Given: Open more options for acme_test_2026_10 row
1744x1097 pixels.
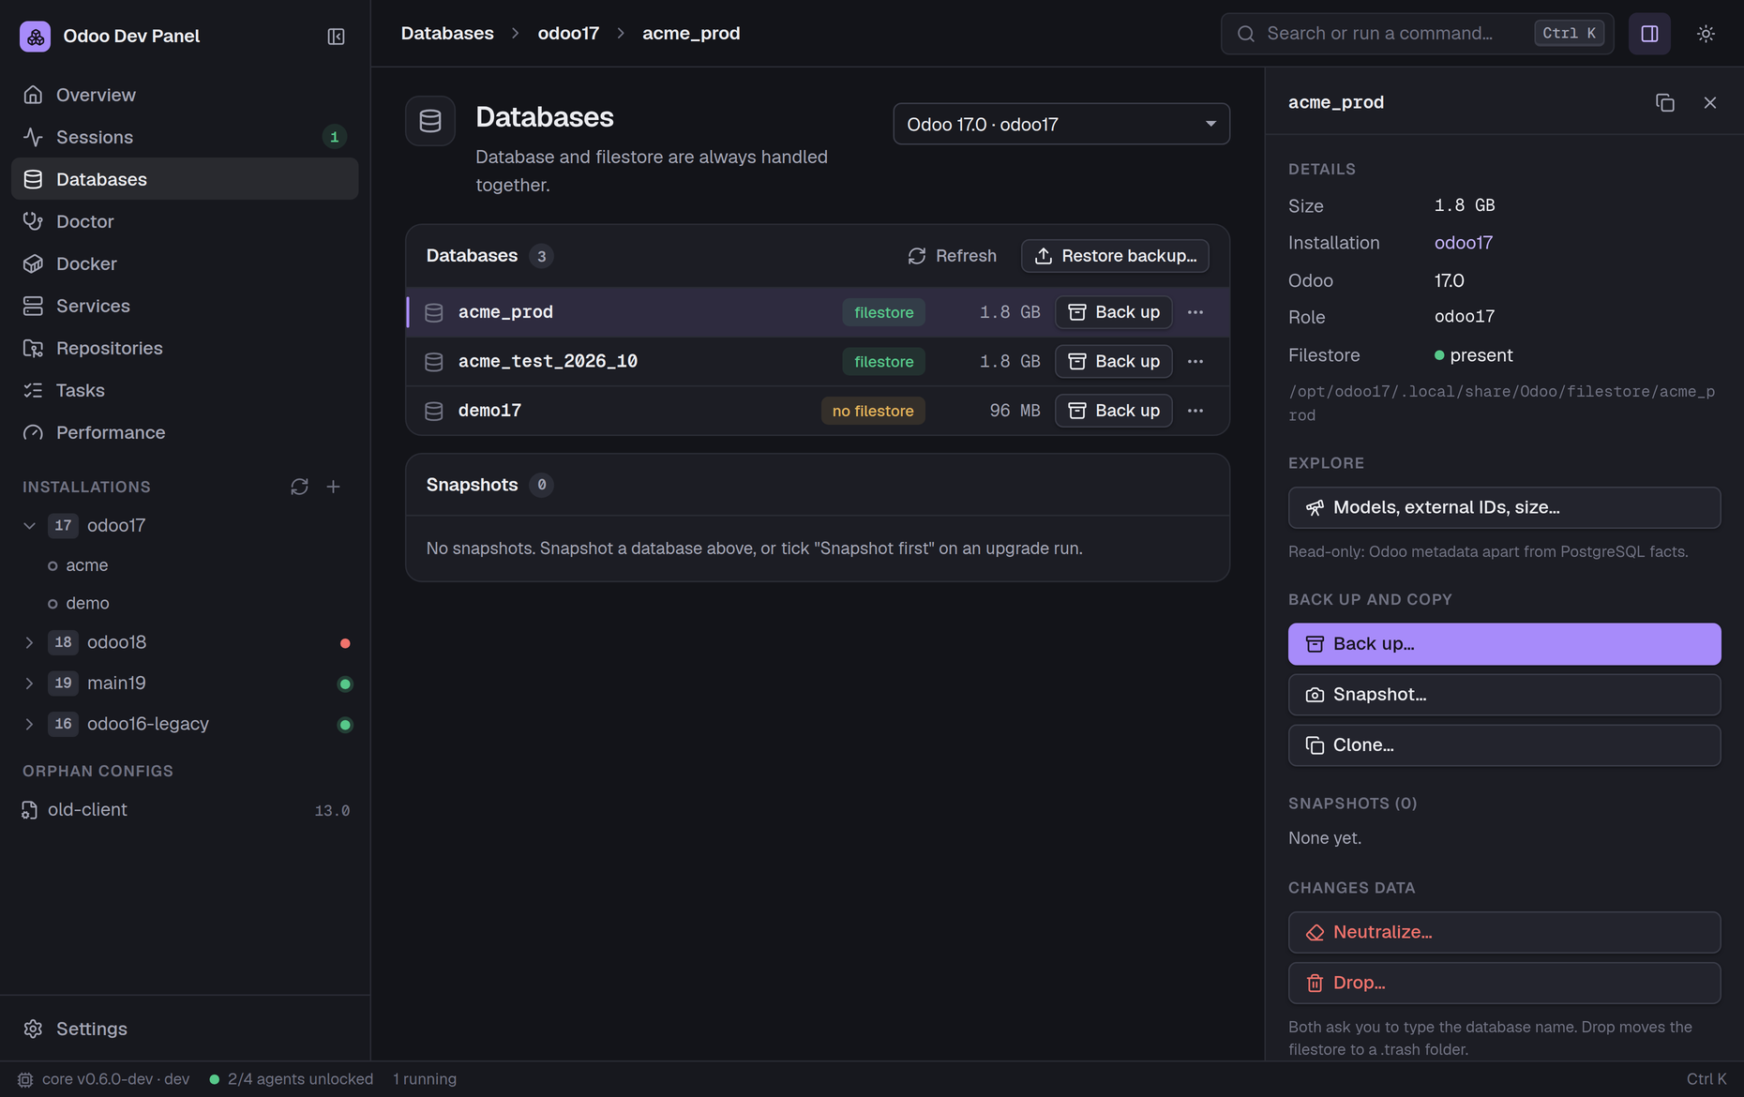Looking at the screenshot, I should tap(1195, 362).
